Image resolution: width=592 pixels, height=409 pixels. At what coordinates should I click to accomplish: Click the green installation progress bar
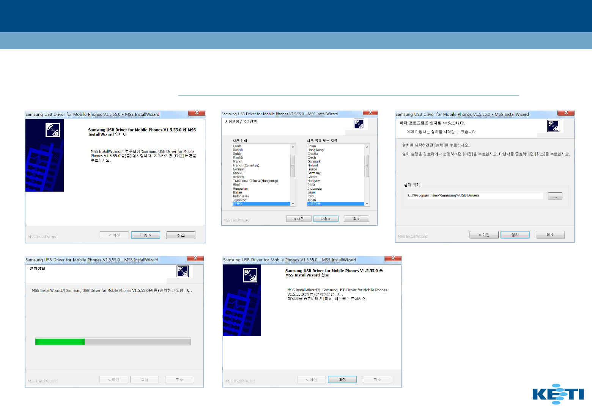point(113,342)
